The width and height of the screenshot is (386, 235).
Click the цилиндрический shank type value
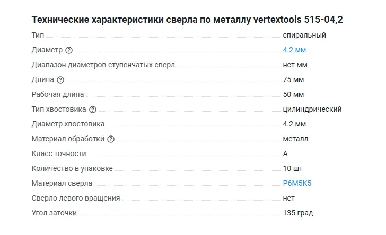tap(312, 110)
